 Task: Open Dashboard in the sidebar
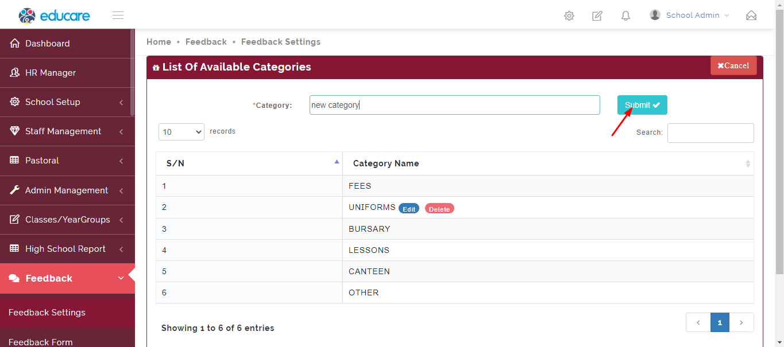tap(67, 44)
